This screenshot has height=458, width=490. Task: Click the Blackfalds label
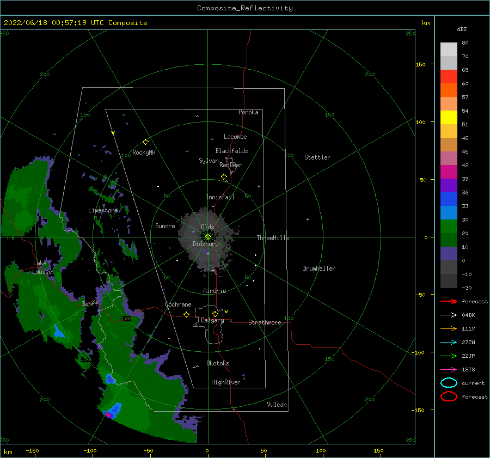(x=231, y=151)
